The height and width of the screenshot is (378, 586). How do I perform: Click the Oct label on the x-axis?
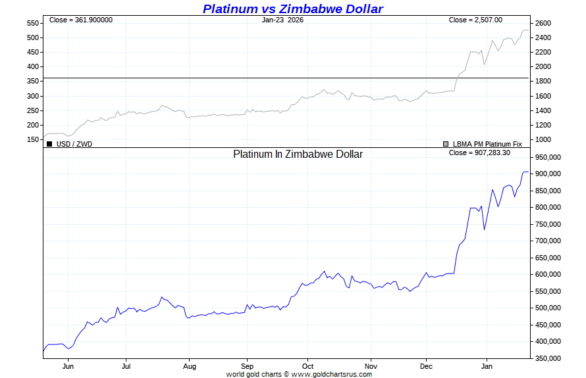coord(307,366)
